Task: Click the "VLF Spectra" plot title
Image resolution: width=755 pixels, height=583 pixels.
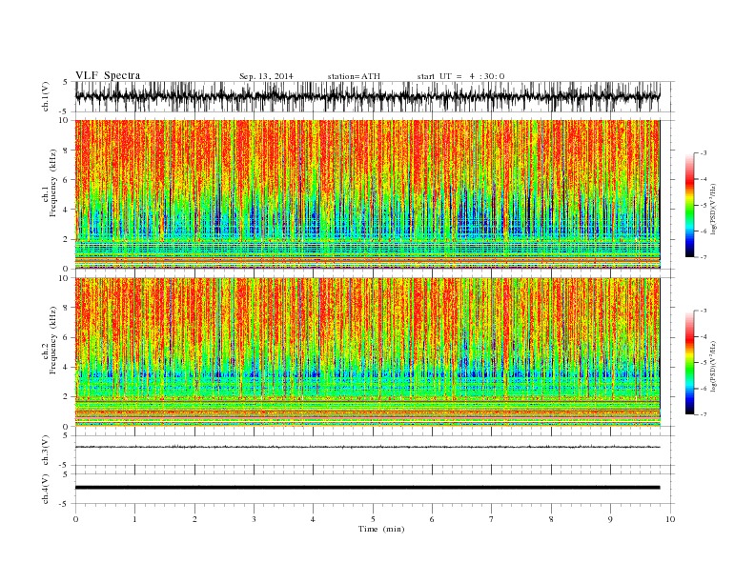Action: pos(108,75)
